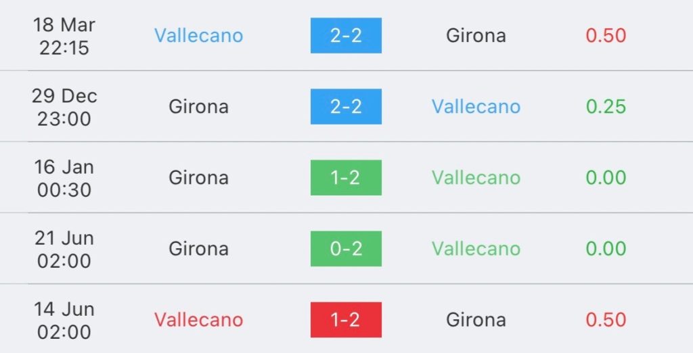Screen dimensions: 693x353
Task: Open Vallecano team link in 18 Mar row
Action: point(198,35)
